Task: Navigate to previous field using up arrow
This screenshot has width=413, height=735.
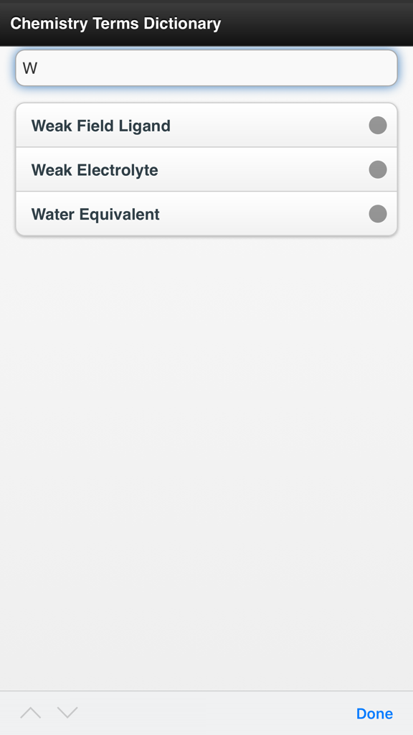Action: 30,713
